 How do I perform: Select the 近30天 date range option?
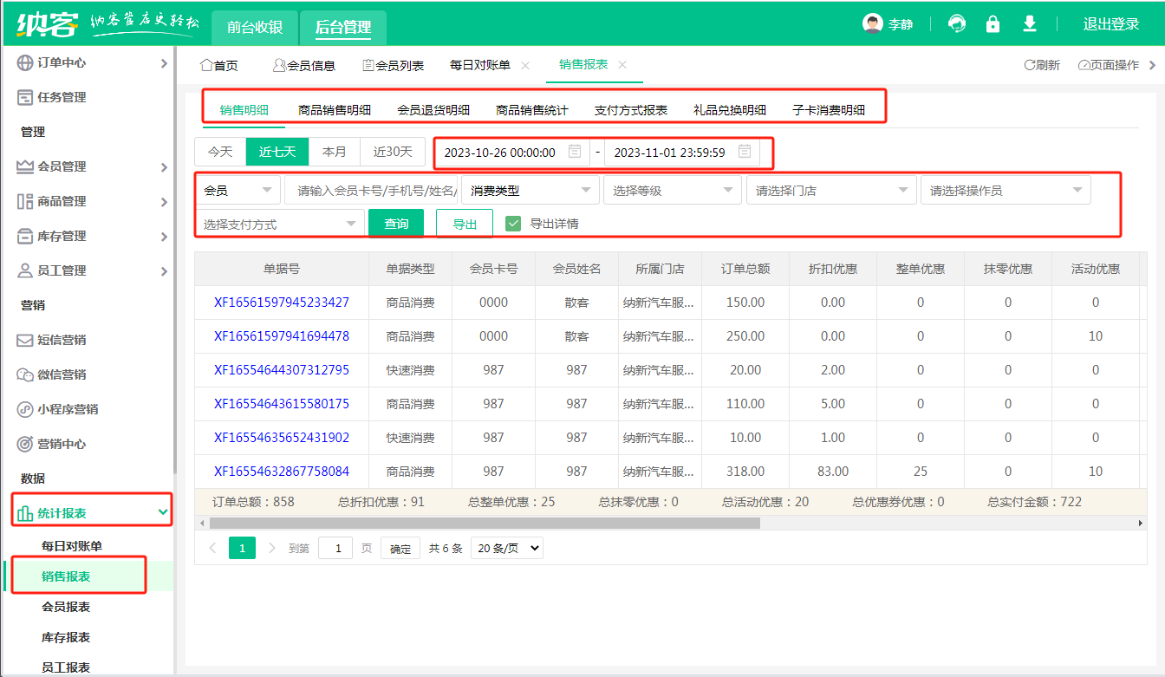coord(393,152)
